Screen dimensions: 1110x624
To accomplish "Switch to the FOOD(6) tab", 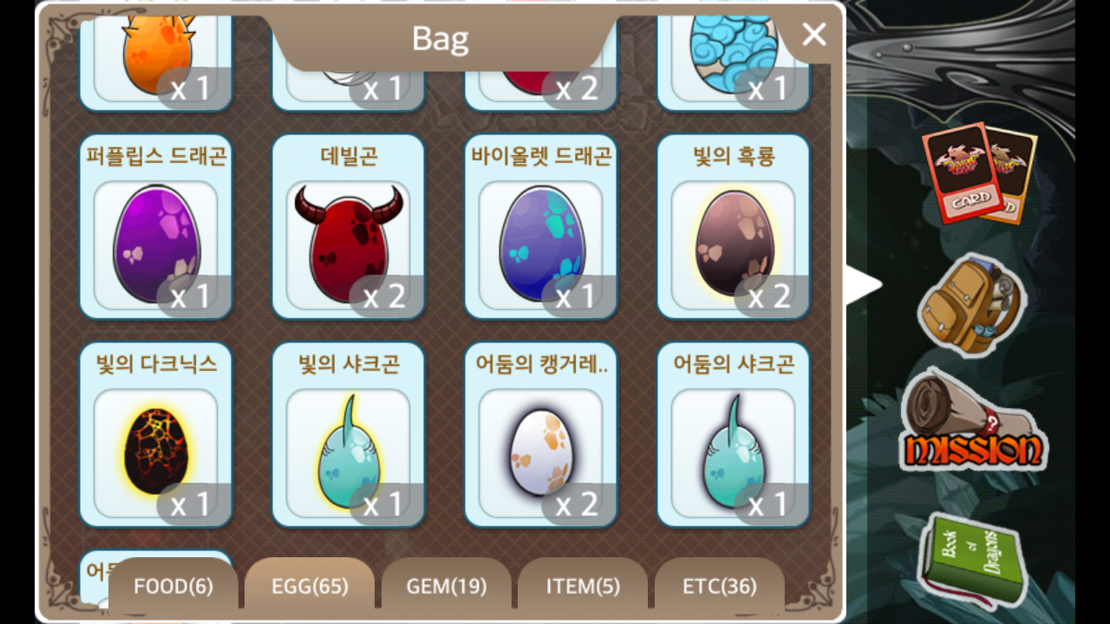I will [173, 587].
